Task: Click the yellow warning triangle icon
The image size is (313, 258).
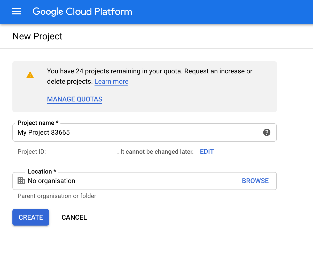Action: click(30, 75)
